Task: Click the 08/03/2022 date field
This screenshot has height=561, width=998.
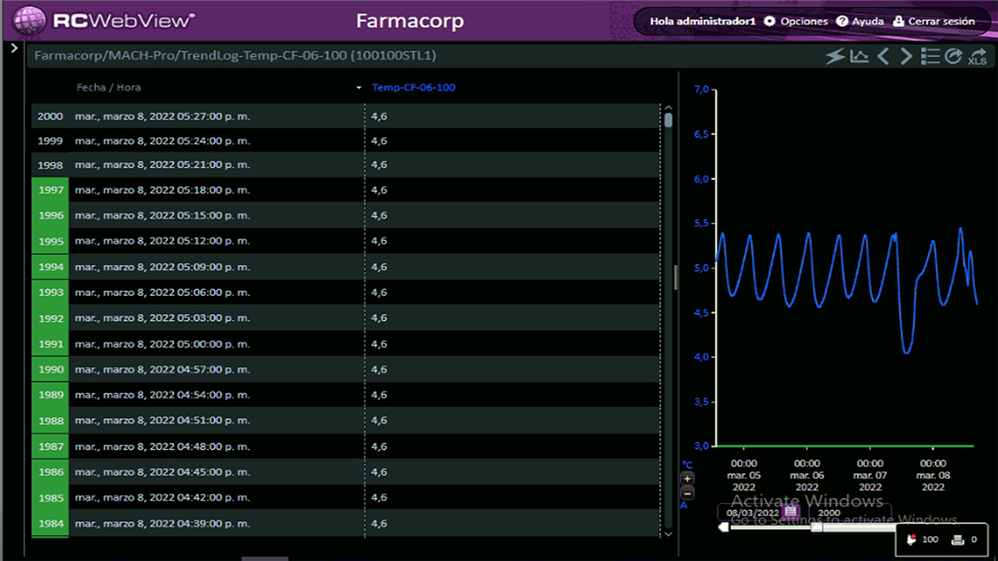Action: pyautogui.click(x=752, y=512)
